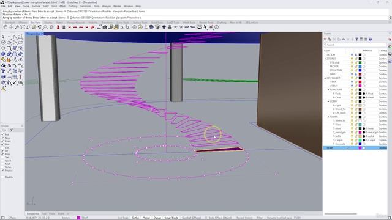This screenshot has width=392, height=220.
Task: Click the camera icon in the toolbar
Action: (x=105, y=27)
